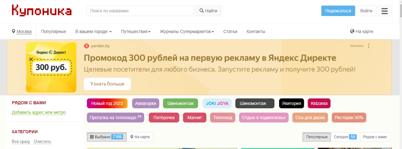This screenshot has height=149, width=402.
Task: Sort by the Популярные tab
Action: coord(317,137)
